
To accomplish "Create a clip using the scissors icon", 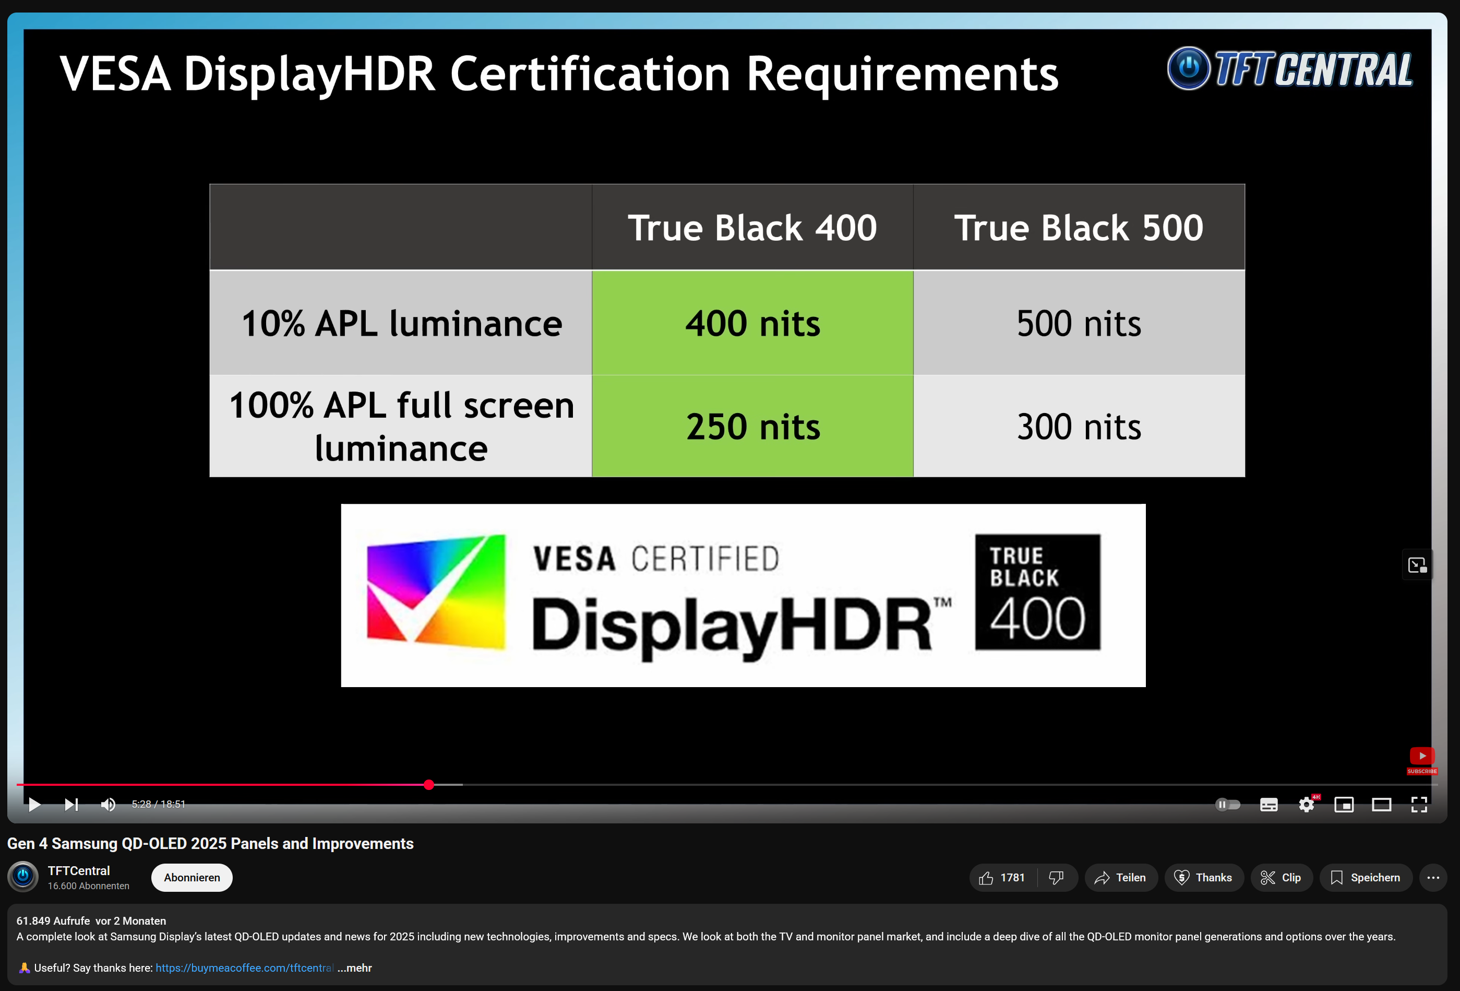I will 1282,877.
